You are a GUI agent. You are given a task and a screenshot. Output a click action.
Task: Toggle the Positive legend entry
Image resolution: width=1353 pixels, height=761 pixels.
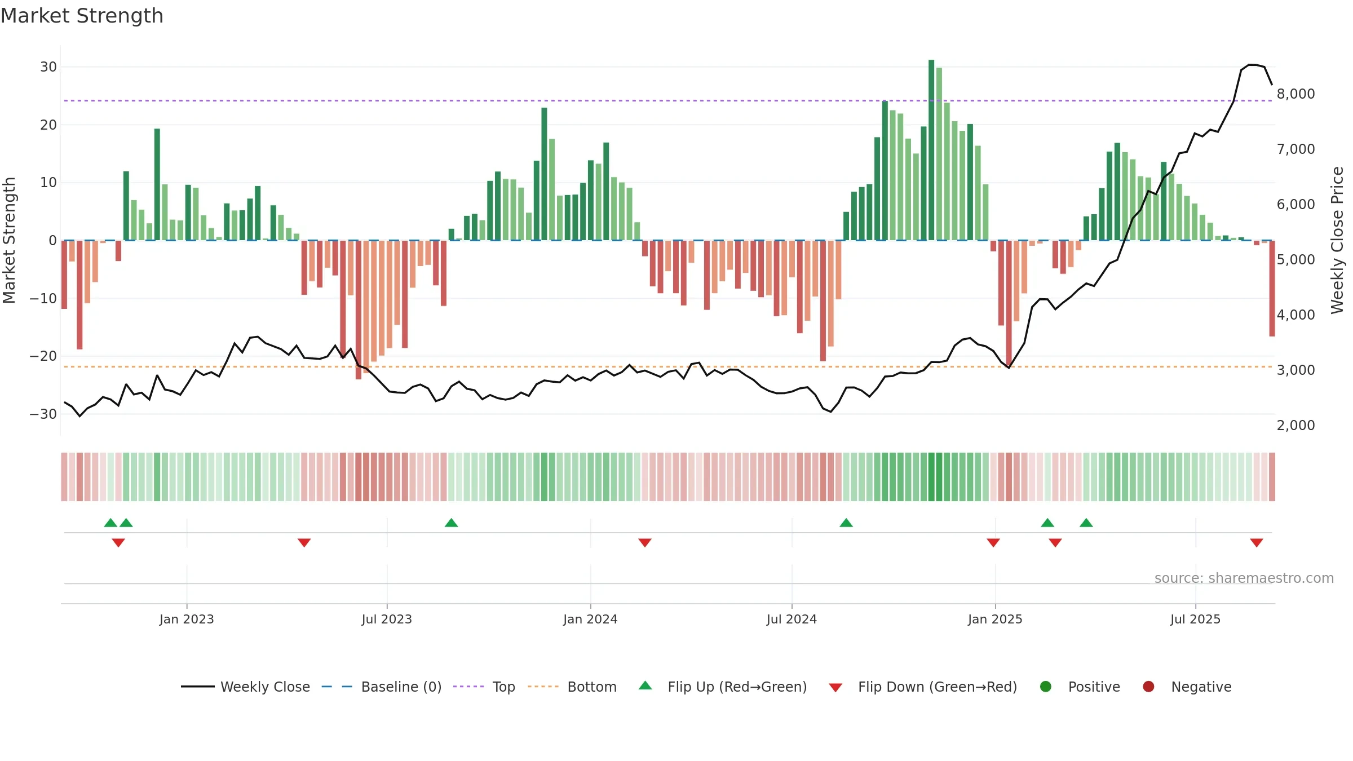(1080, 687)
